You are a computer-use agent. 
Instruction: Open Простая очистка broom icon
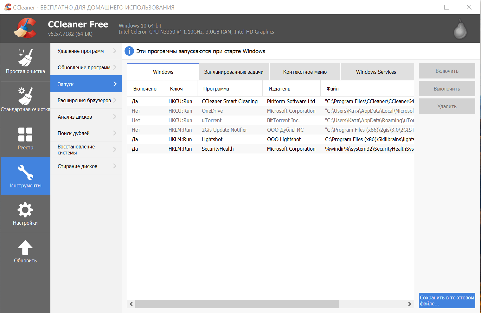click(x=25, y=57)
